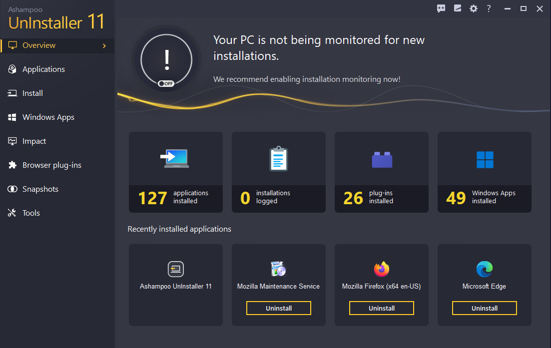Uninstall Mozilla Firefox (x64 en-US)
The image size is (551, 348).
[382, 308]
